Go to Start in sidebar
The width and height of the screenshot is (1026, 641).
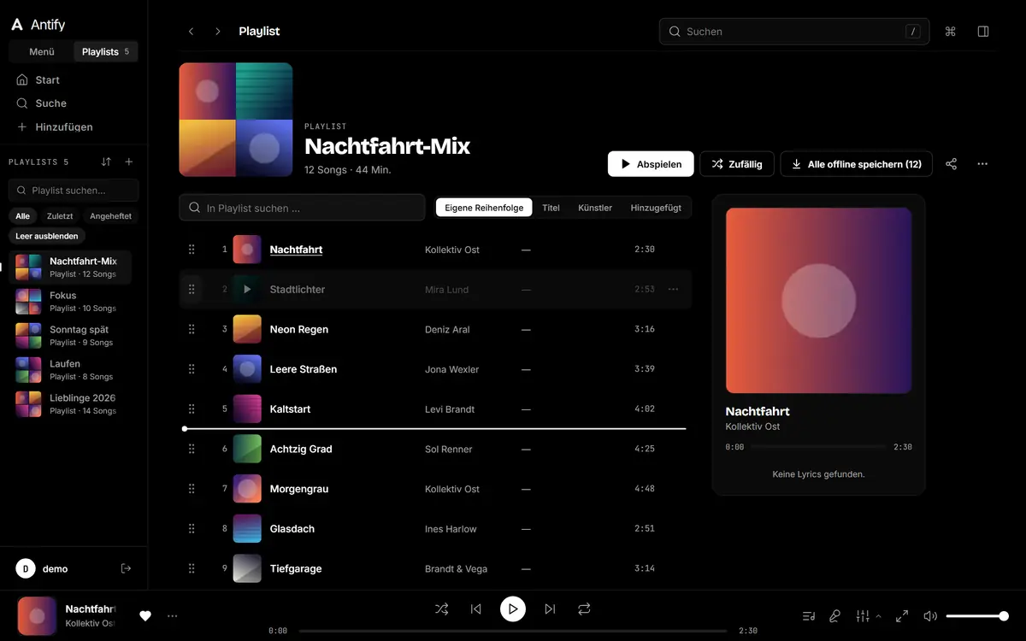click(74, 79)
